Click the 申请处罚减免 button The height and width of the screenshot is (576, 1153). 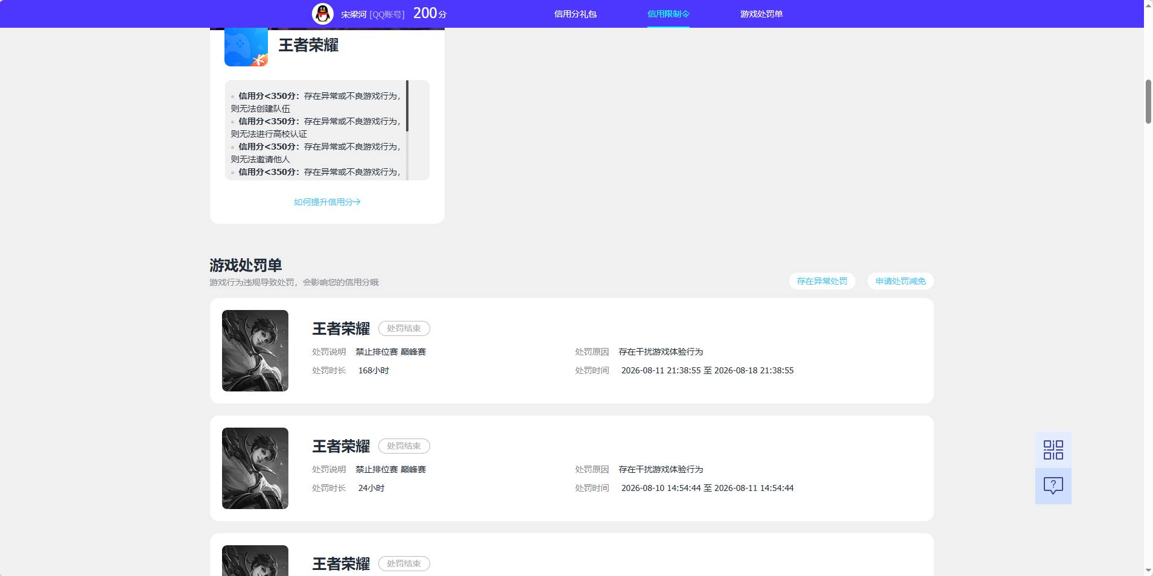pyautogui.click(x=900, y=281)
